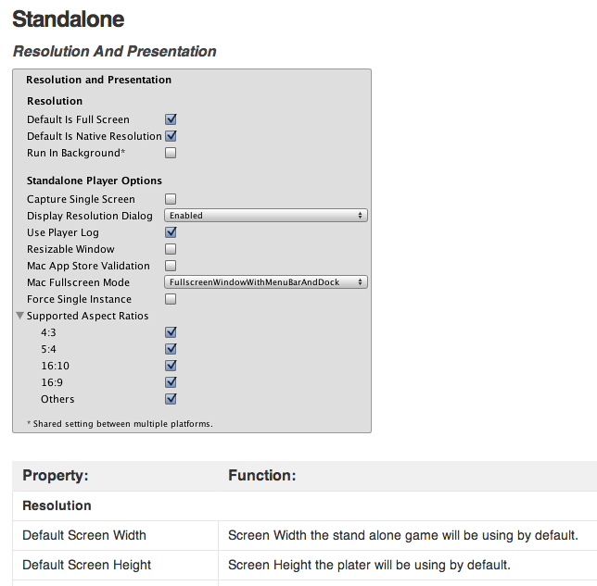Toggle the 16:10 aspect ratio checkbox

click(x=171, y=366)
